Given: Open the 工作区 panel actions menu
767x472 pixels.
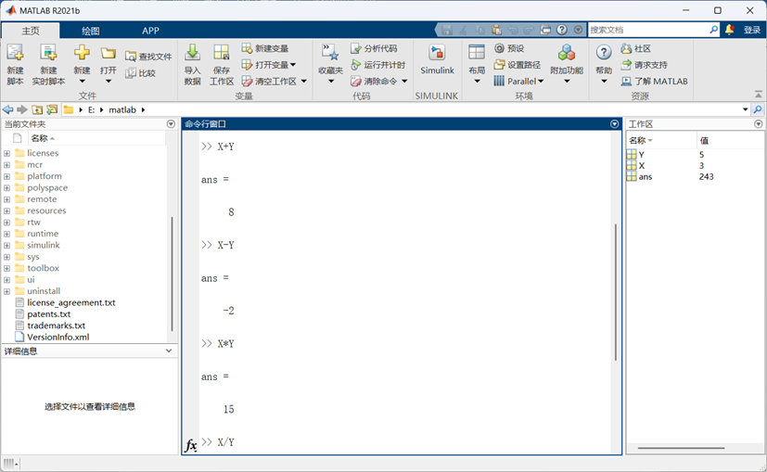Looking at the screenshot, I should tap(759, 124).
